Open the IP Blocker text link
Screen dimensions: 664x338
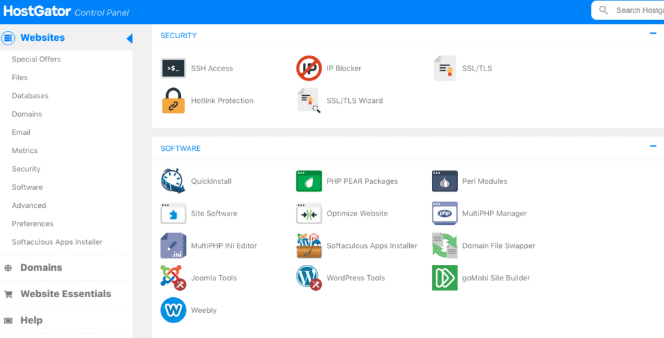[x=344, y=69]
